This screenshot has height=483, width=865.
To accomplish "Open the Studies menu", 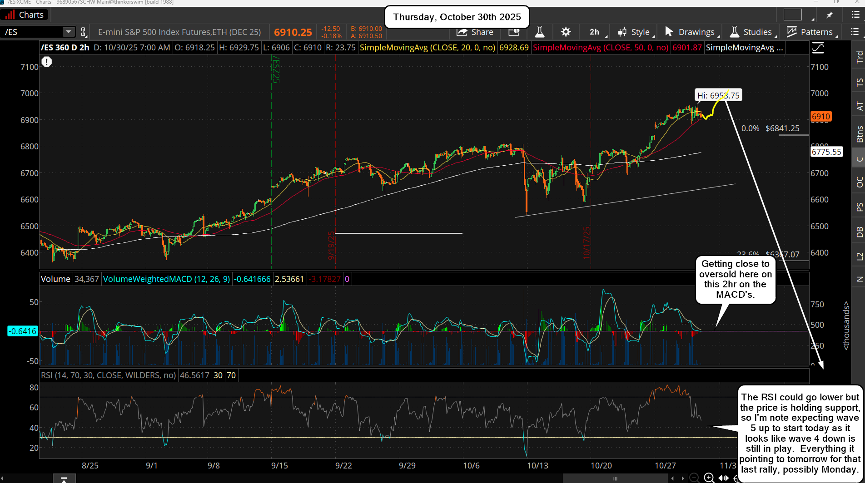I will (751, 32).
